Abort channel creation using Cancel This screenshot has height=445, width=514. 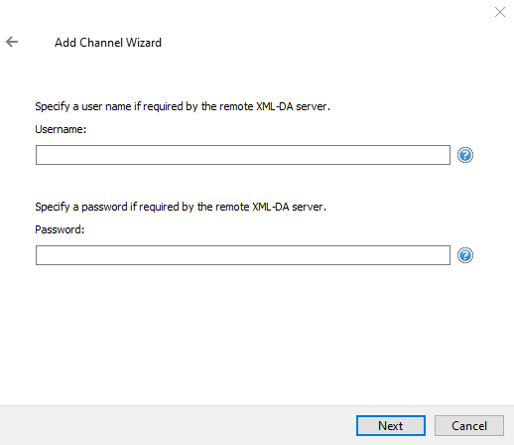click(x=469, y=425)
